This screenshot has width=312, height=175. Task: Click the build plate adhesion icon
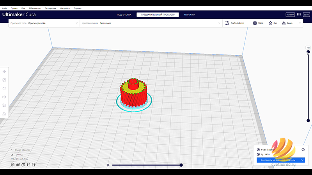click(284, 23)
